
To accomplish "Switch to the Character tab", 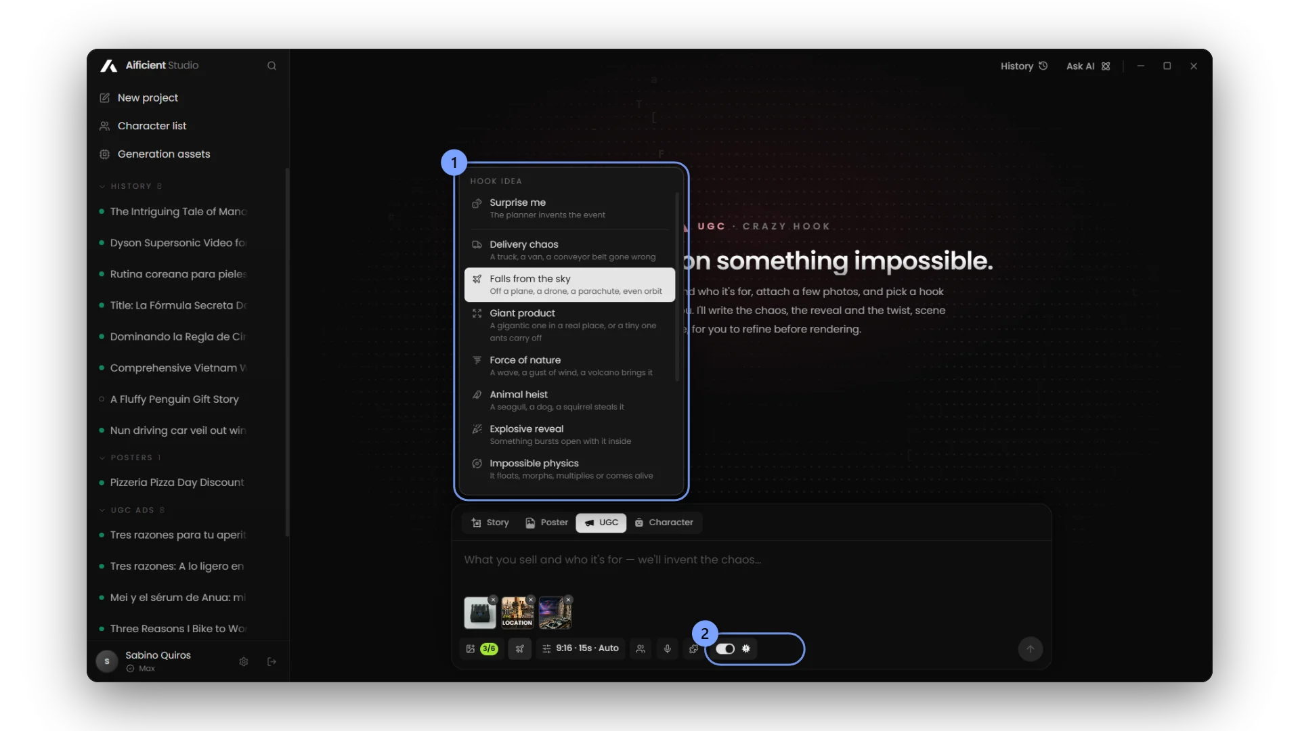I will 664,523.
